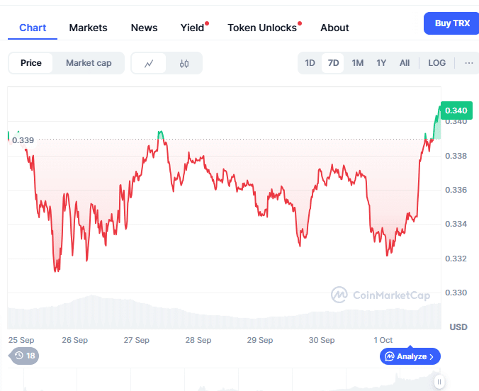Set chart range to 7D

(333, 63)
